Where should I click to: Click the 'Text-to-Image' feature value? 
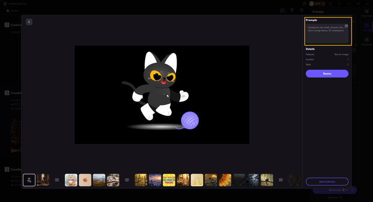pyautogui.click(x=341, y=54)
